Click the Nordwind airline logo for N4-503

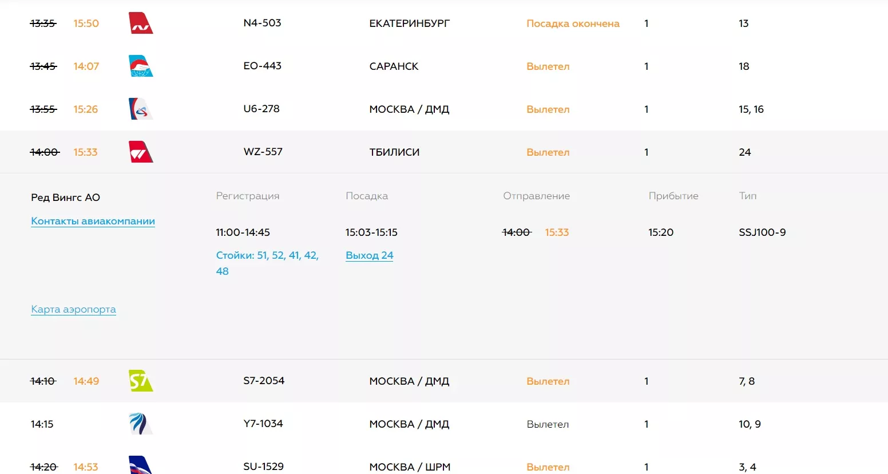point(141,23)
